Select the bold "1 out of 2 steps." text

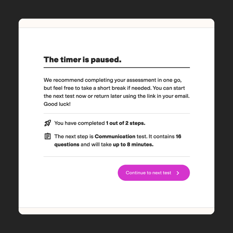pyautogui.click(x=126, y=123)
